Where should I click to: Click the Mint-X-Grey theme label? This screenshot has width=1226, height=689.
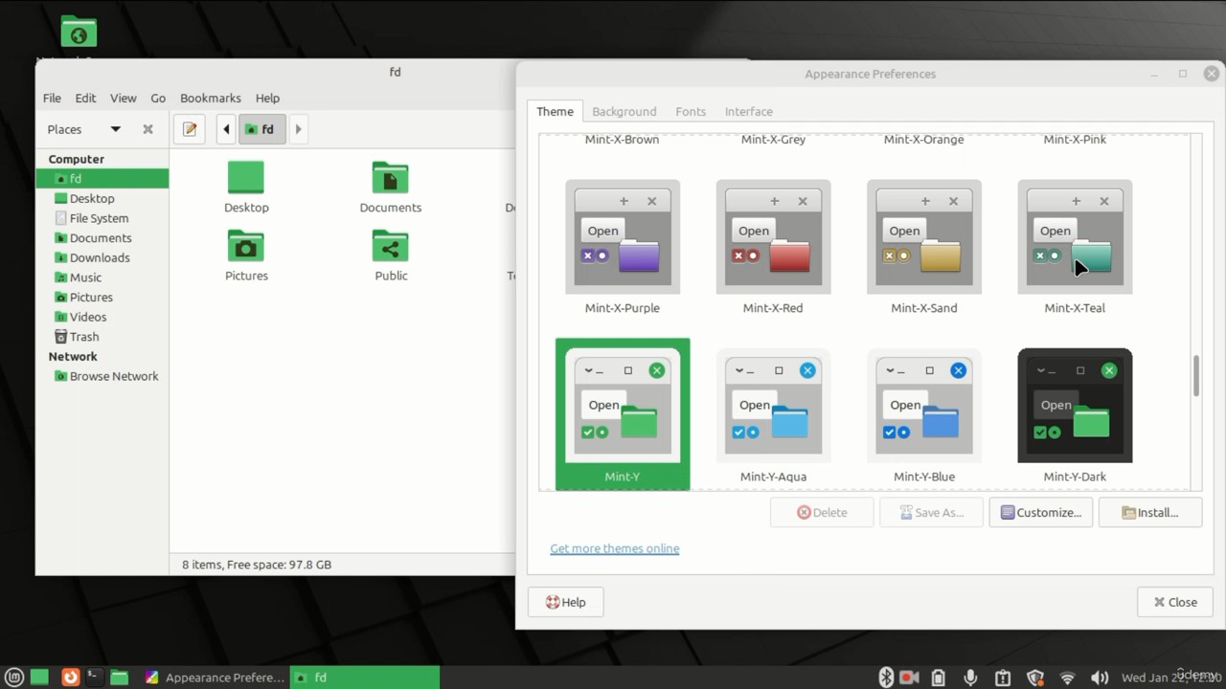point(773,140)
